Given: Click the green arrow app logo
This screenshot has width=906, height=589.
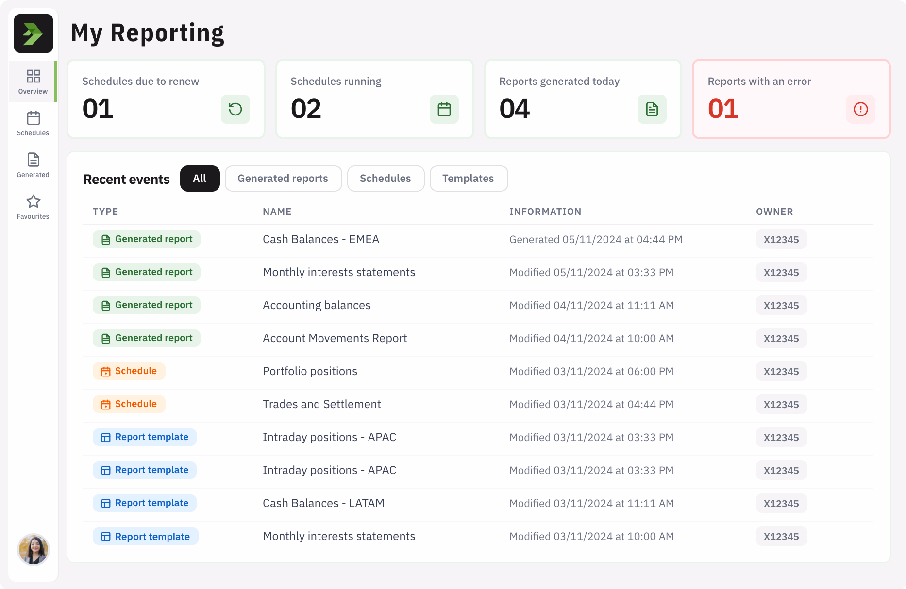Looking at the screenshot, I should tap(33, 33).
